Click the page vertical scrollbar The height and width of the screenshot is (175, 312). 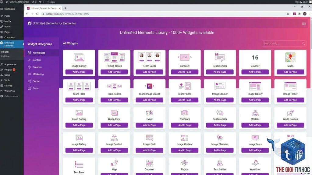coord(311,34)
